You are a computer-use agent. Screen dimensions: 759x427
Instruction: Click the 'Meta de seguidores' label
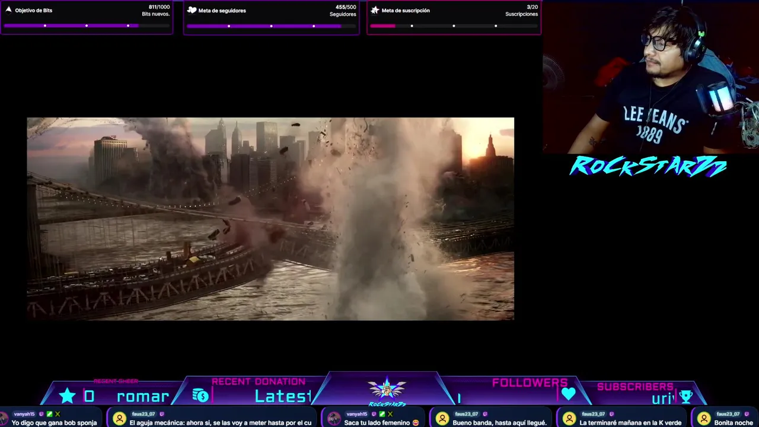(x=222, y=11)
